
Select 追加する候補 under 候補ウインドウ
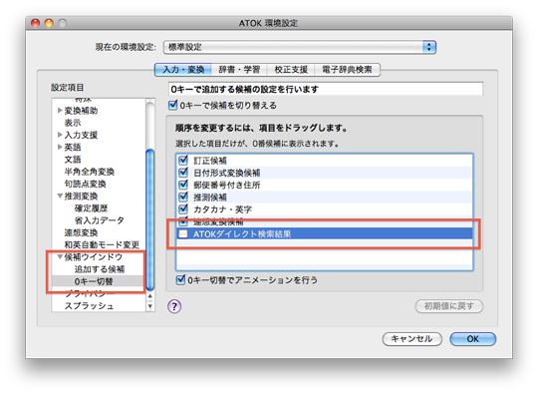[x=100, y=269]
